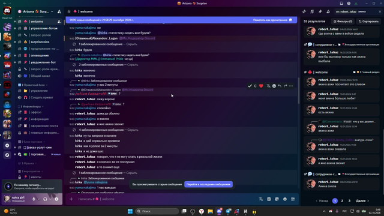
Task: Click red heart reaction in message hover toolbar
Action: pos(261,86)
